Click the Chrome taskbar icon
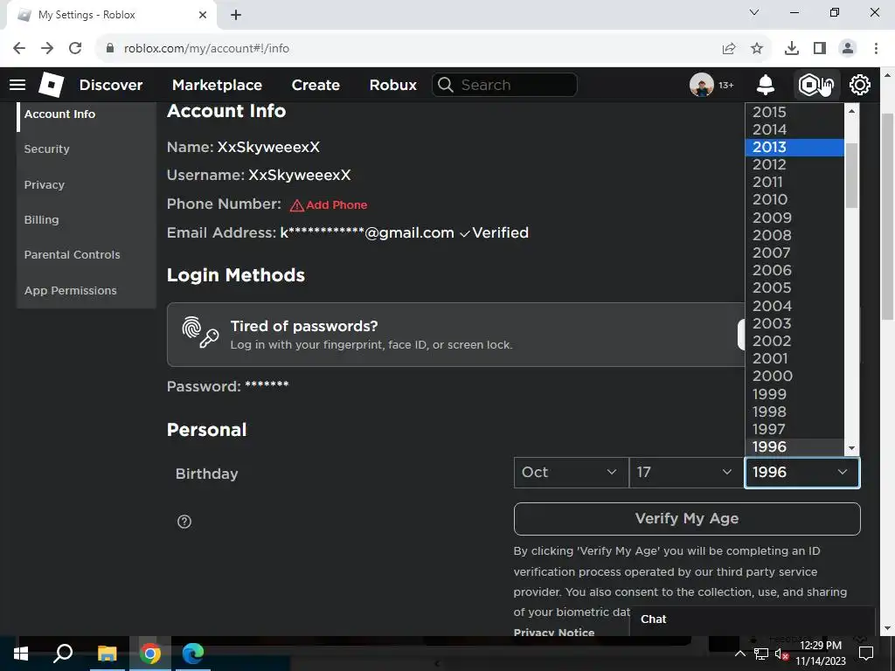Image resolution: width=895 pixels, height=671 pixels. (x=150, y=654)
